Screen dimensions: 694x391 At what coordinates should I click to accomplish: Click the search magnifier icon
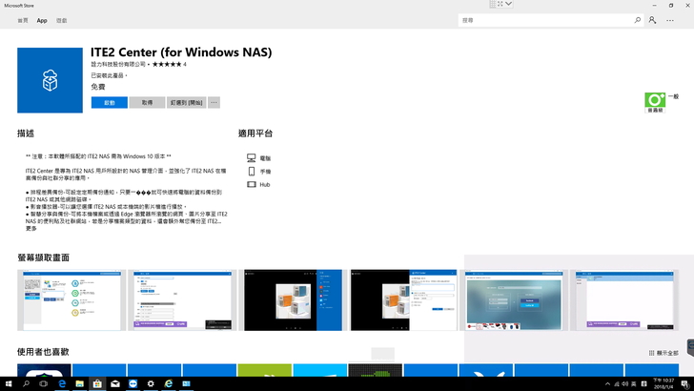tap(638, 20)
